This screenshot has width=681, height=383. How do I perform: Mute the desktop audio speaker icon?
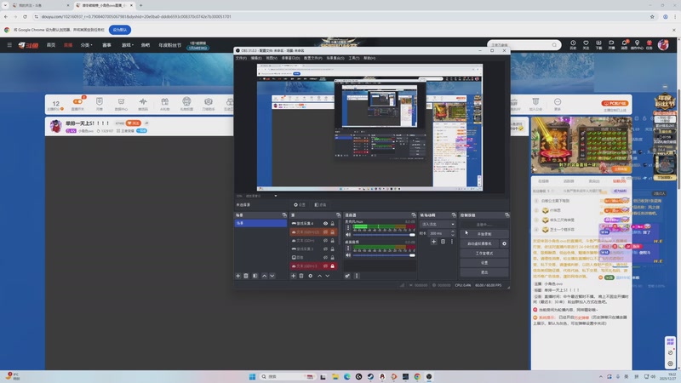(x=348, y=254)
